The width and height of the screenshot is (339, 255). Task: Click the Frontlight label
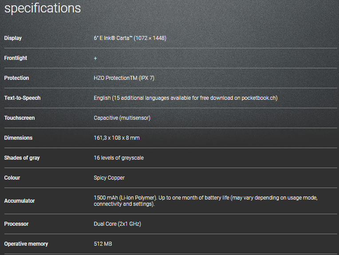click(16, 58)
